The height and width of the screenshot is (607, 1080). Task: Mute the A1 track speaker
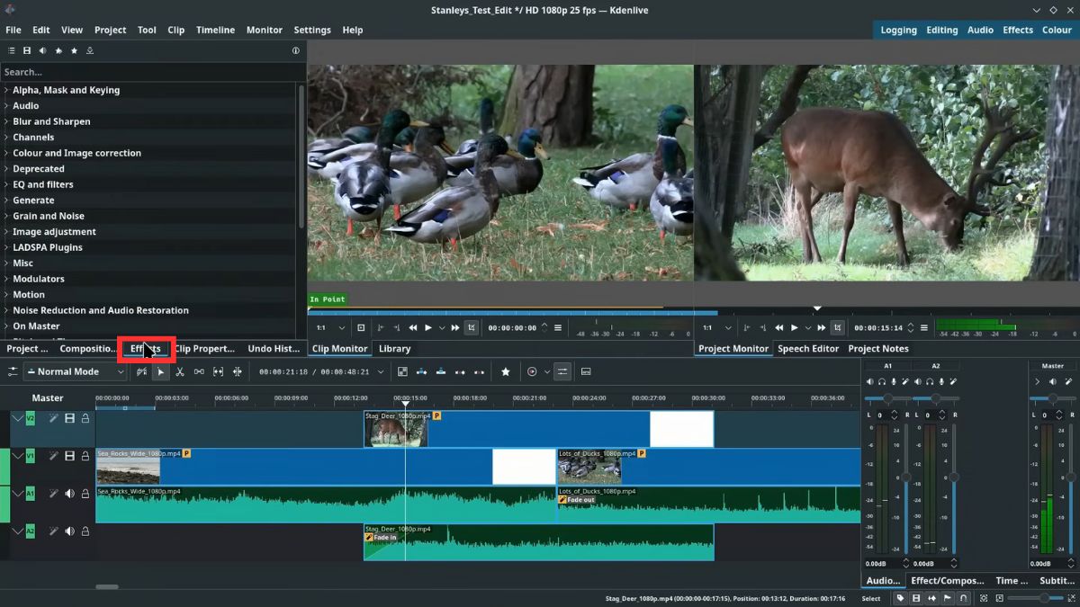point(69,494)
